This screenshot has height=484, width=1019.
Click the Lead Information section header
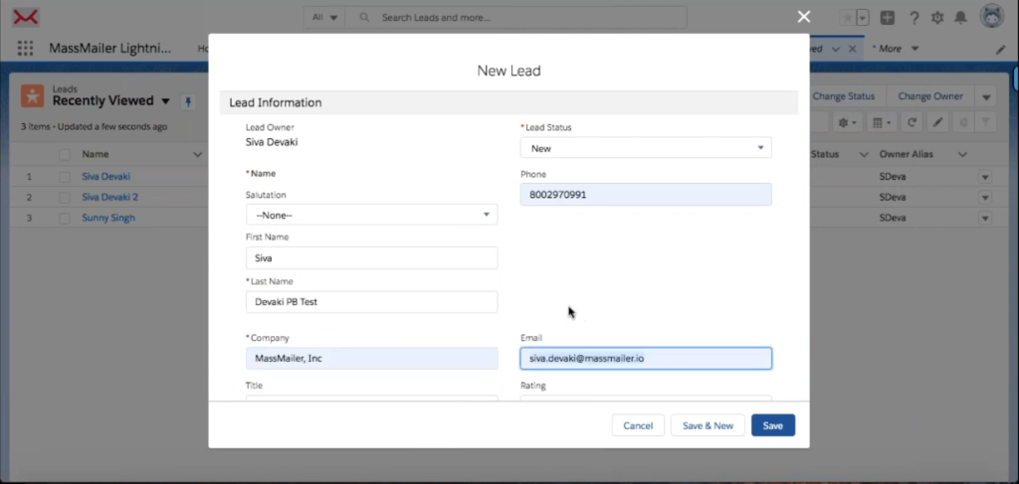(509, 102)
